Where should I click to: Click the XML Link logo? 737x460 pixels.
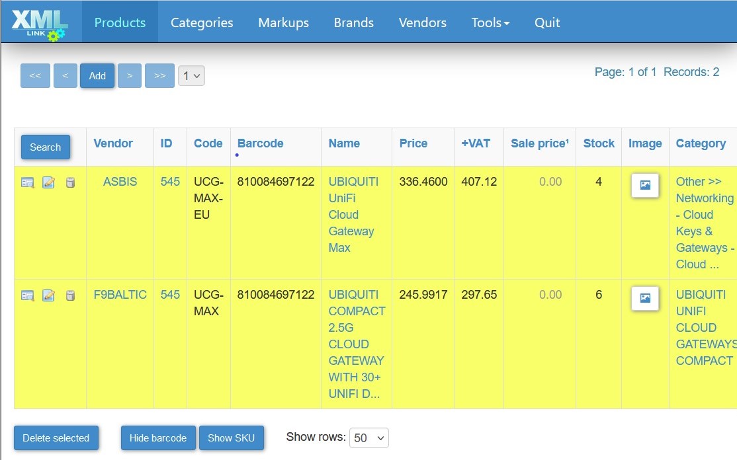(x=40, y=25)
